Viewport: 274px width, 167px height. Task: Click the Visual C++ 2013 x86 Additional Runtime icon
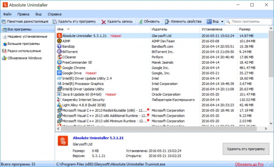[60, 116]
